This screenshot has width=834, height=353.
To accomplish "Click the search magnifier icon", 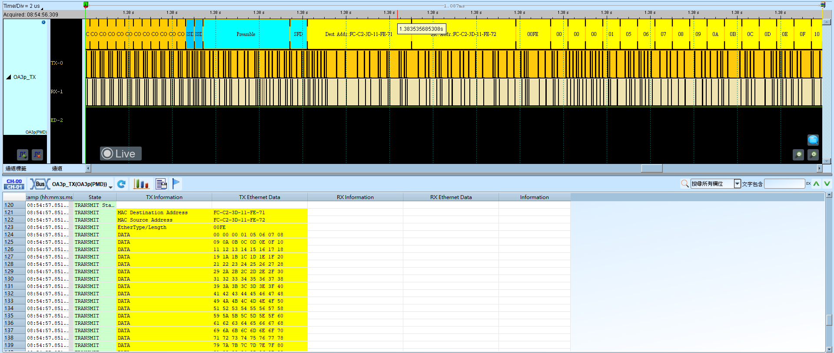I will coord(684,183).
